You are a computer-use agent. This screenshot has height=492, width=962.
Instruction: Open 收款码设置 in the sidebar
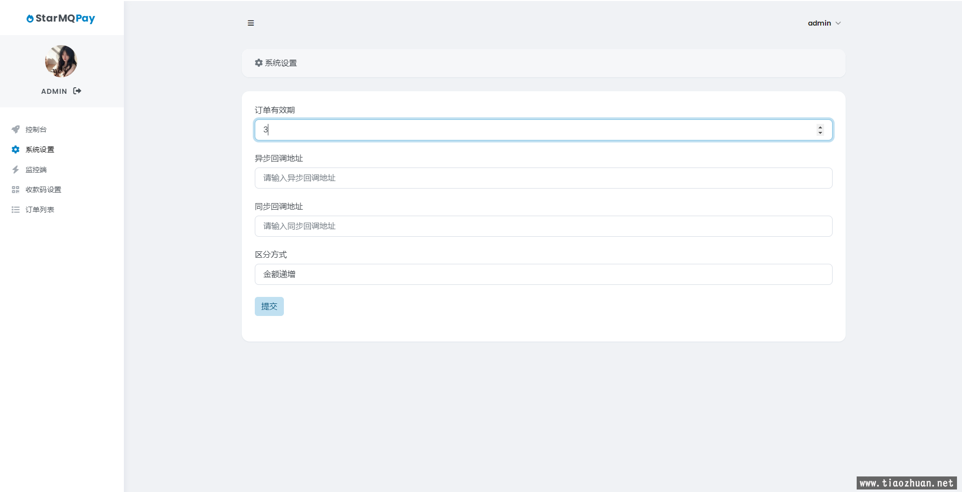click(43, 190)
